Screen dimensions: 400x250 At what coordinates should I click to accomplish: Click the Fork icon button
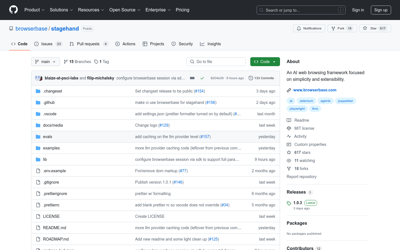point(342,28)
